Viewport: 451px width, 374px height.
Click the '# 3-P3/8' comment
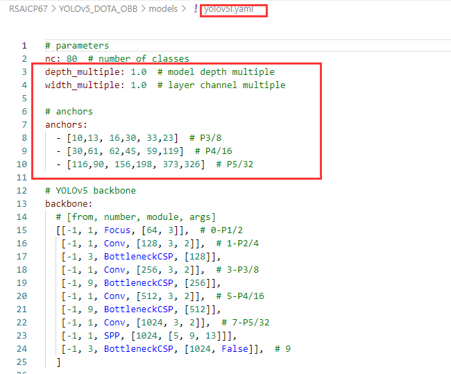(237, 269)
